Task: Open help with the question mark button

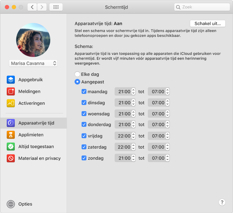Action: coord(222,202)
